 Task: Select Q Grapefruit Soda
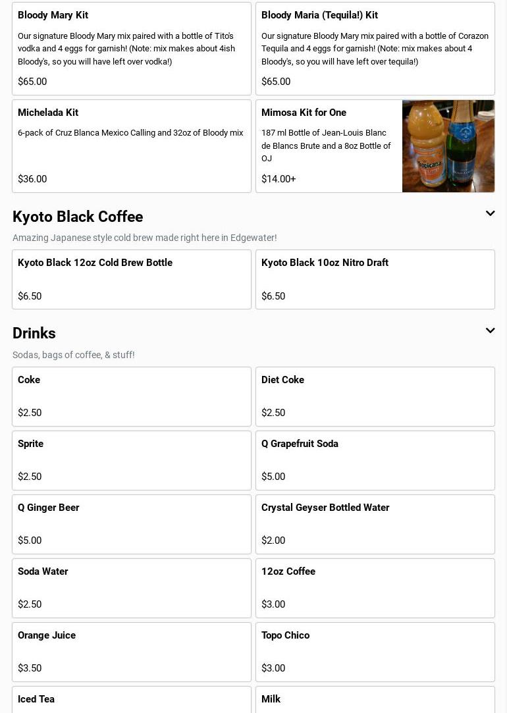click(375, 460)
